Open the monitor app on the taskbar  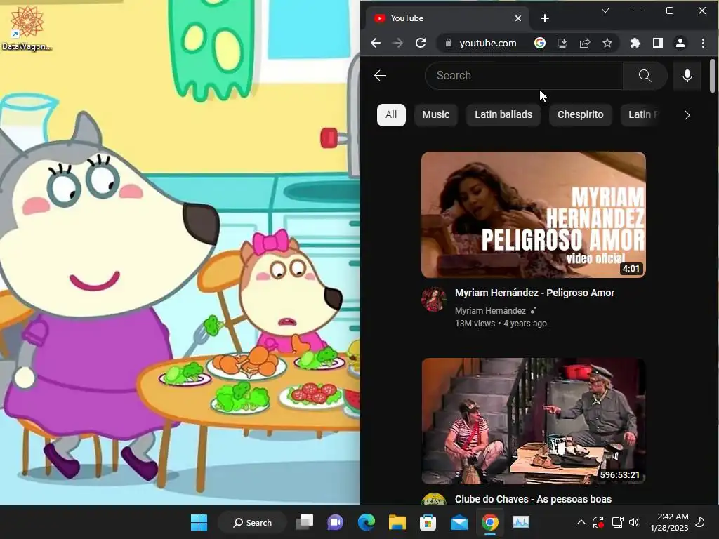click(x=520, y=522)
